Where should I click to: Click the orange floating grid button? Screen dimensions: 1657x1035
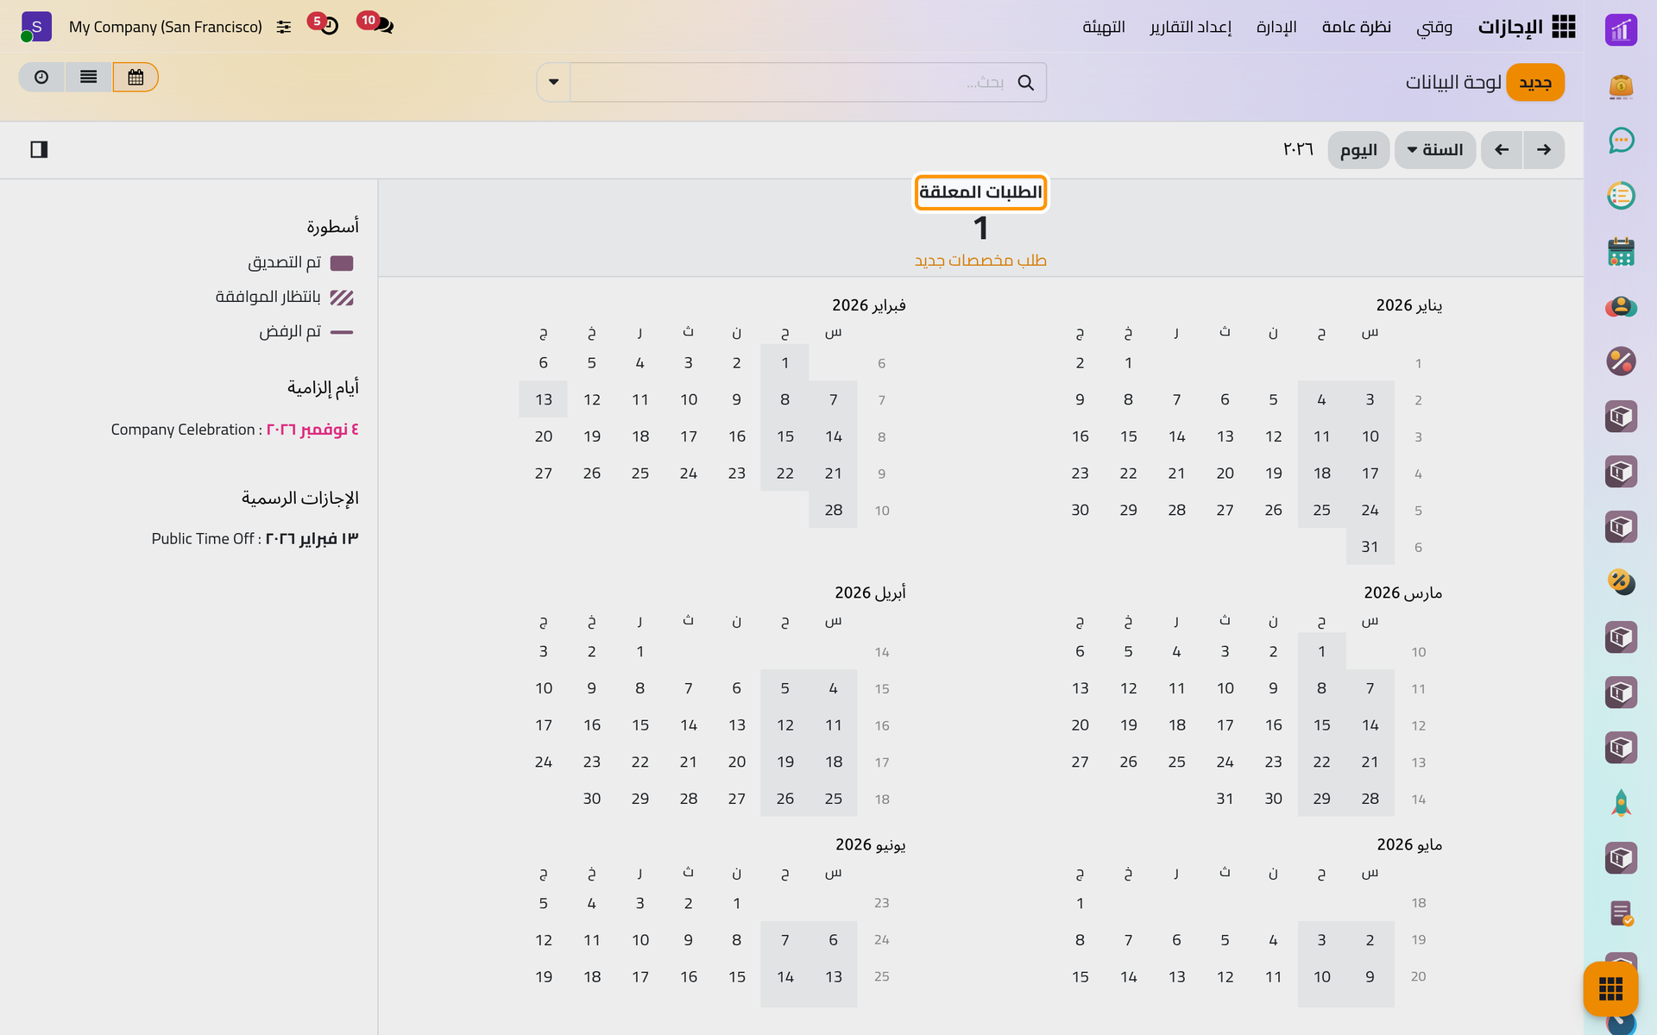click(x=1610, y=988)
